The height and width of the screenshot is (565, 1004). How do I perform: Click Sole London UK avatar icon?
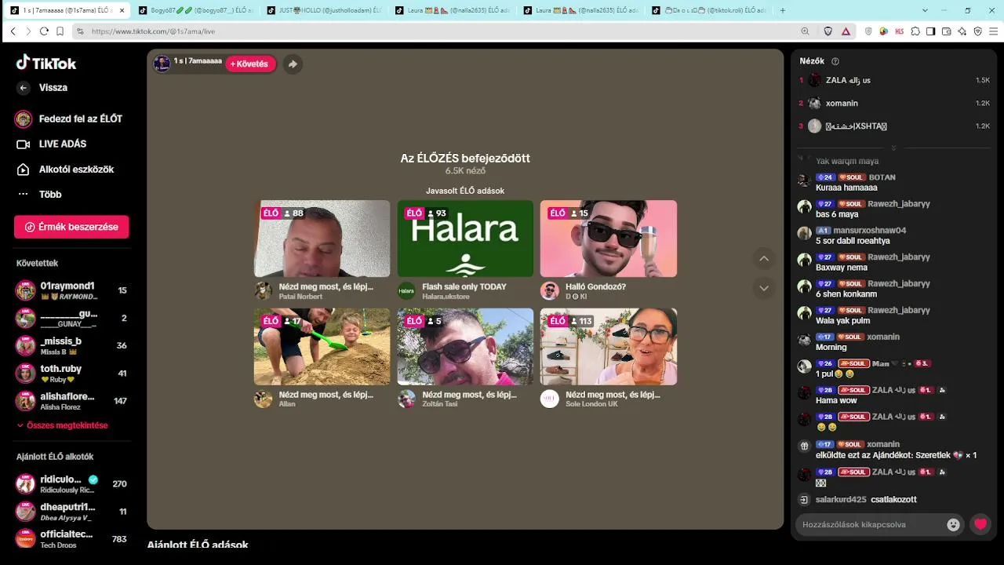pos(550,399)
